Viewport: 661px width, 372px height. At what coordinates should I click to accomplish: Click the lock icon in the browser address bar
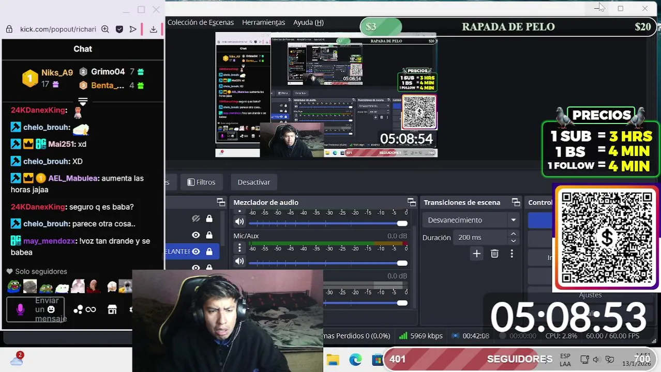point(9,29)
